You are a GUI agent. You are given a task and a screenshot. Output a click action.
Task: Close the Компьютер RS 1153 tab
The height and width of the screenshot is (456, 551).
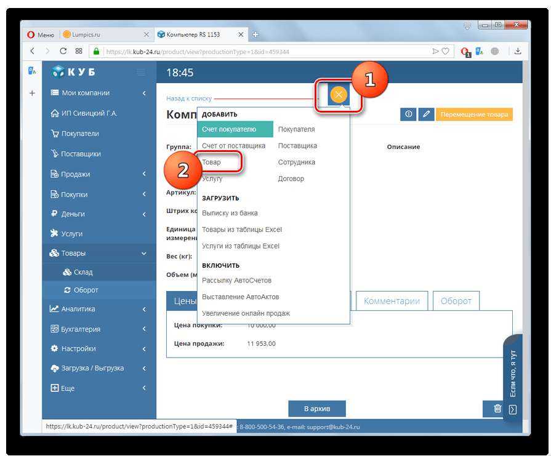coord(241,34)
